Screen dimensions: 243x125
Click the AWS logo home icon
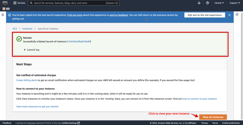(x=5, y=3)
